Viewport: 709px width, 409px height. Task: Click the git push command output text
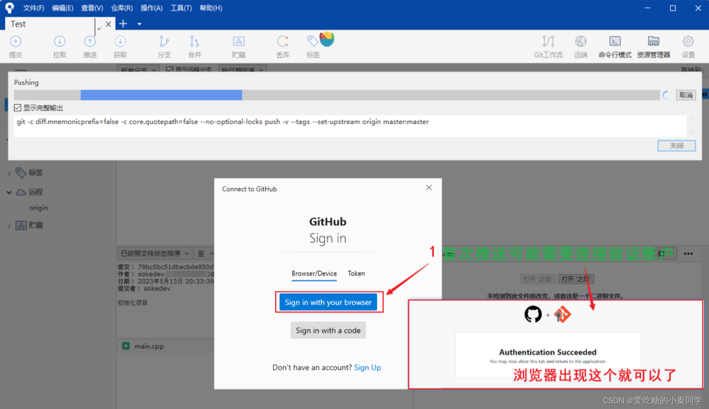pos(223,122)
